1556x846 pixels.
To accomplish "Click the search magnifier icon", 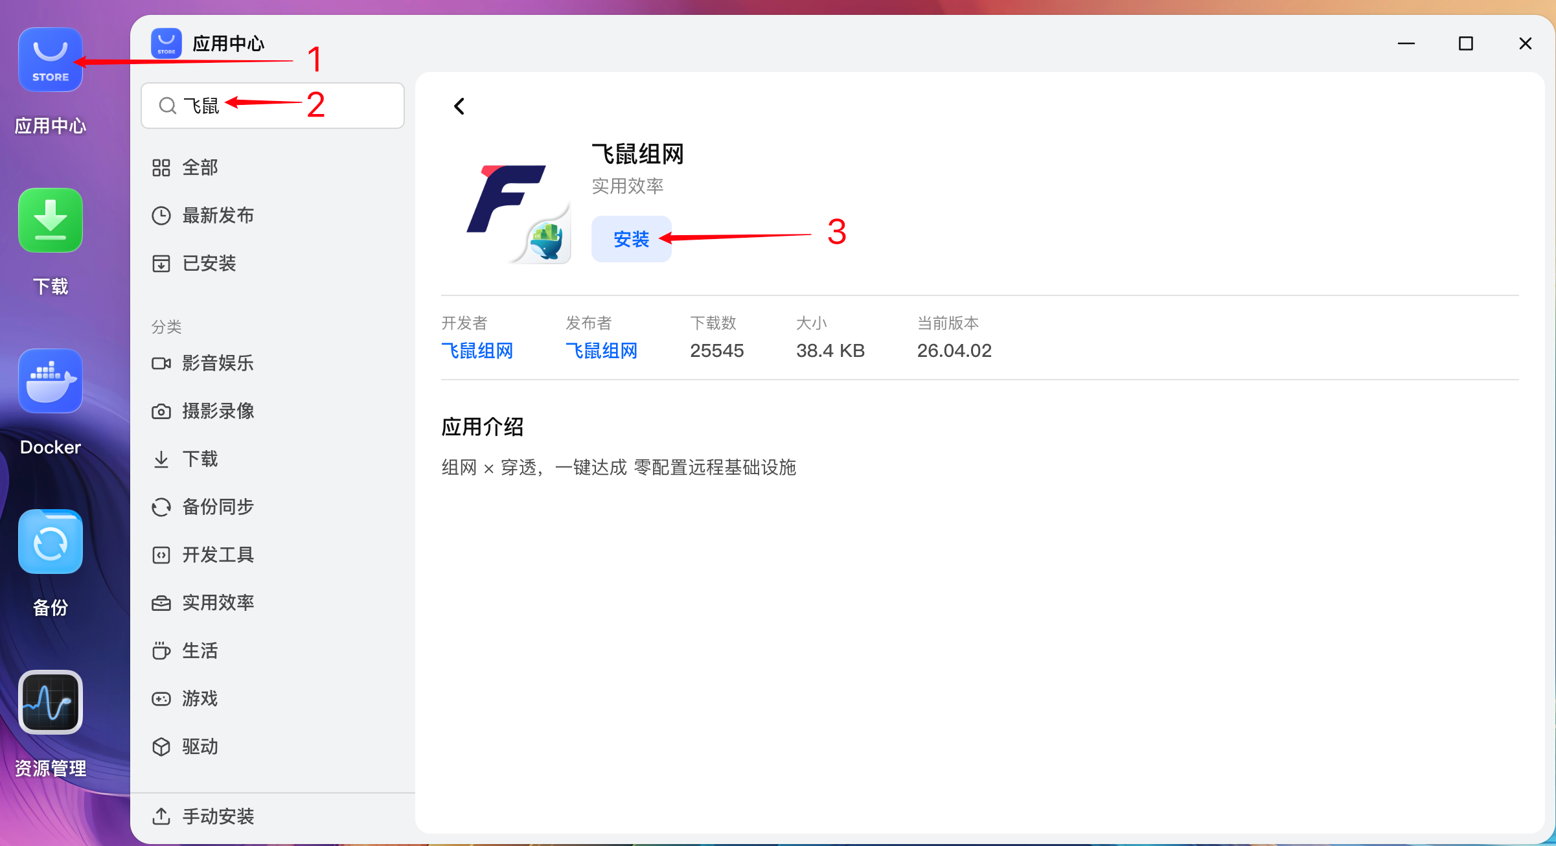I will pos(168,106).
